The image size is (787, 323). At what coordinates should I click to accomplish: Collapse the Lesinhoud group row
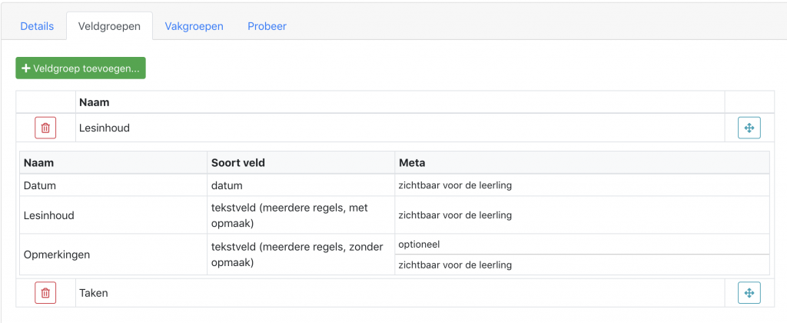pos(400,128)
